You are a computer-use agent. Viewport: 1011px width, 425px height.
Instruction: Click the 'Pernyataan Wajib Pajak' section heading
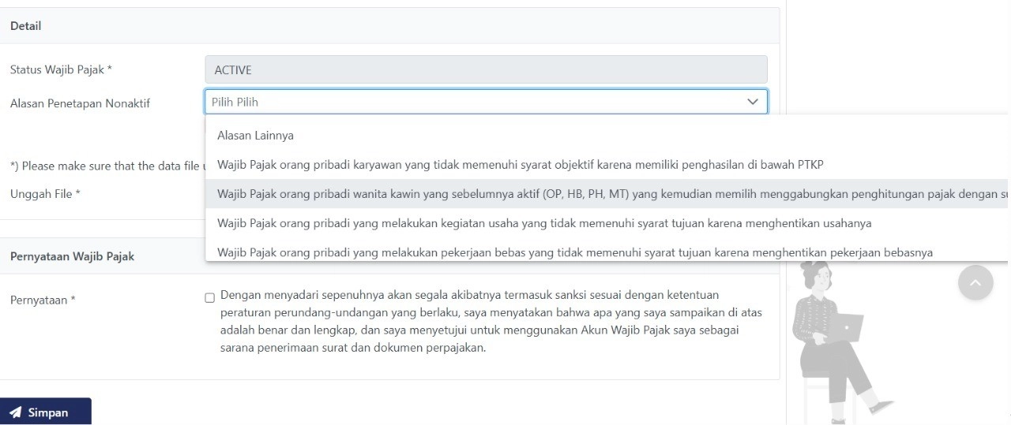[x=72, y=256]
